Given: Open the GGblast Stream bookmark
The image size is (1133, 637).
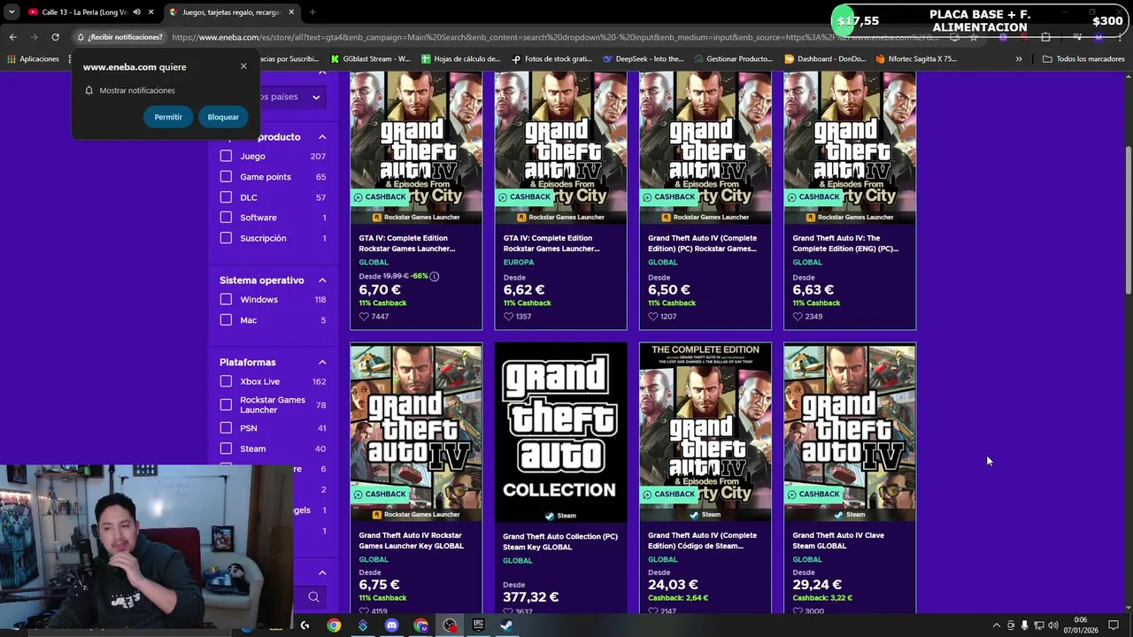Looking at the screenshot, I should pos(371,59).
